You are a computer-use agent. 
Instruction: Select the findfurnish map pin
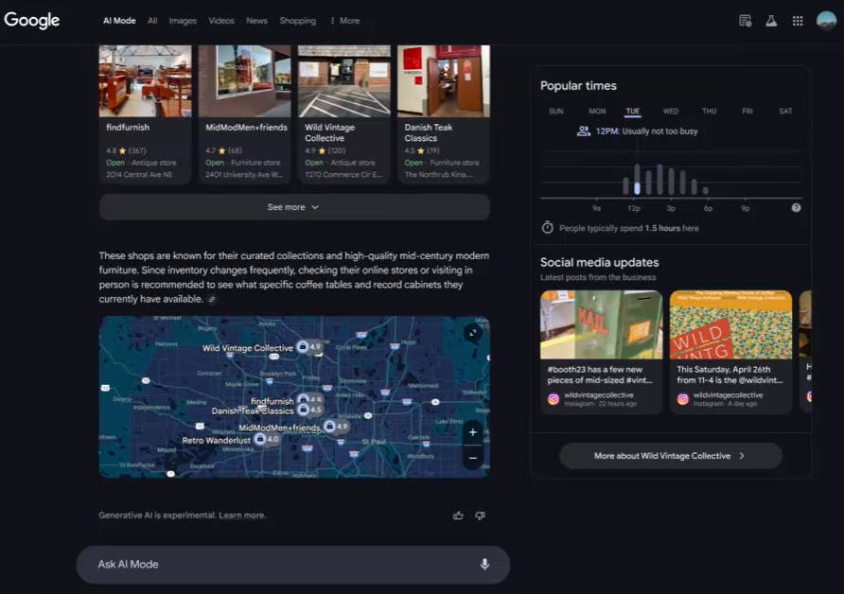(304, 399)
